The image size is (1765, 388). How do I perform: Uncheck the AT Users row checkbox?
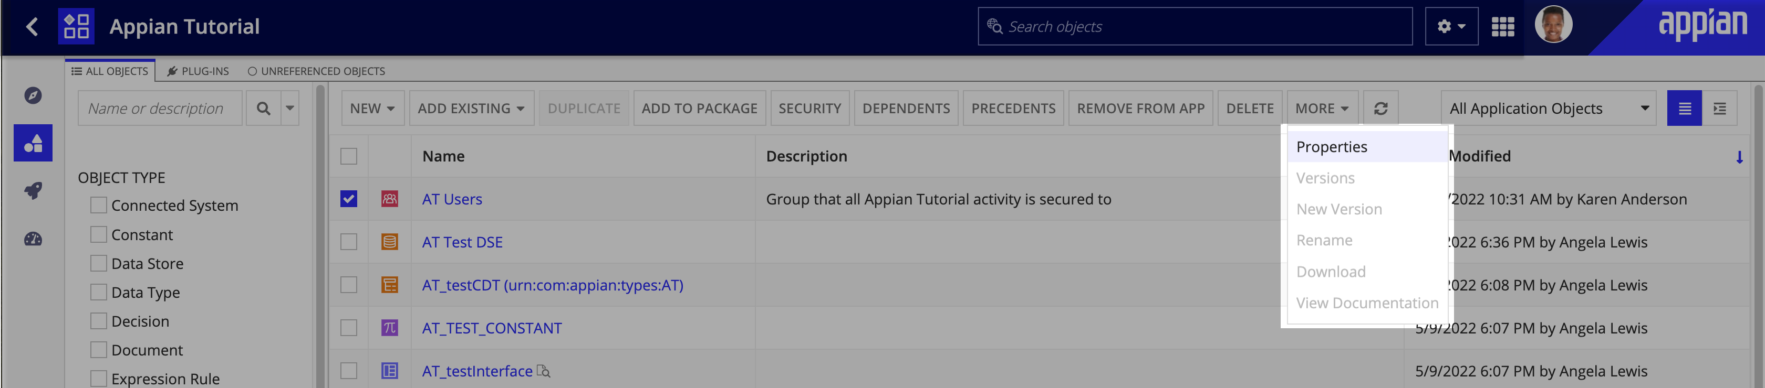pos(349,199)
